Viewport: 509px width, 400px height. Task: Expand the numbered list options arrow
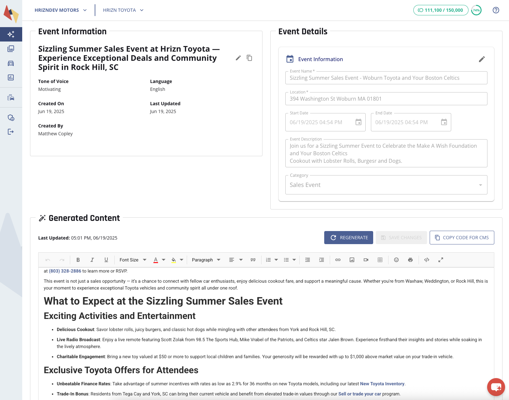click(276, 260)
